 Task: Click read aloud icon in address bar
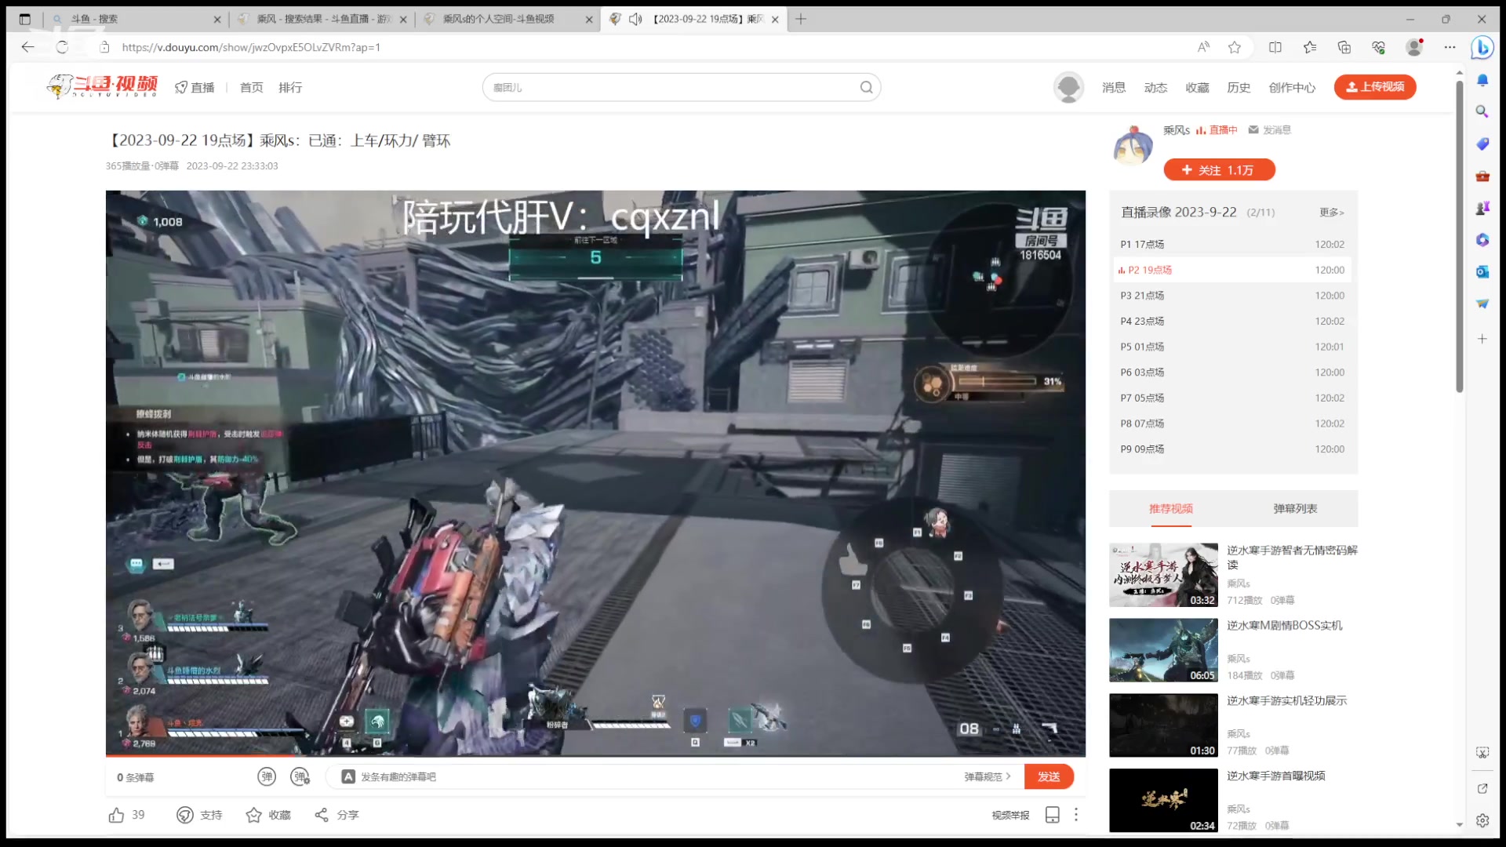click(1203, 47)
